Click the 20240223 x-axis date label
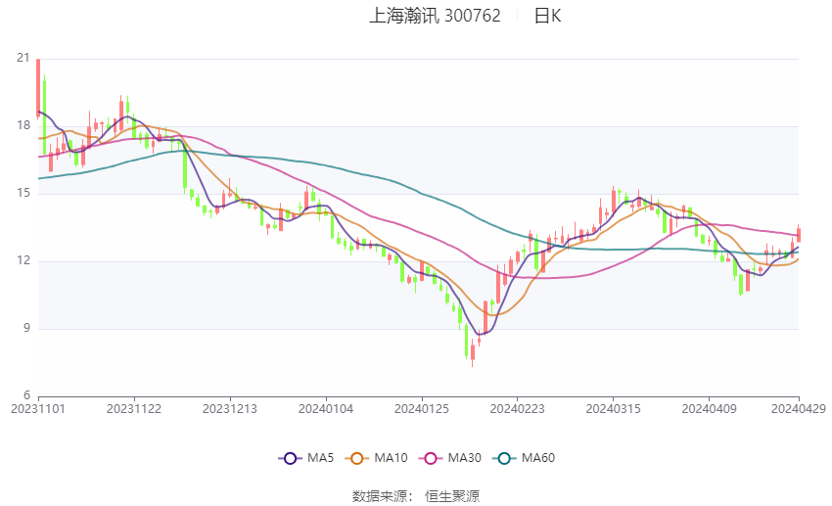This screenshot has width=832, height=506. click(x=518, y=409)
